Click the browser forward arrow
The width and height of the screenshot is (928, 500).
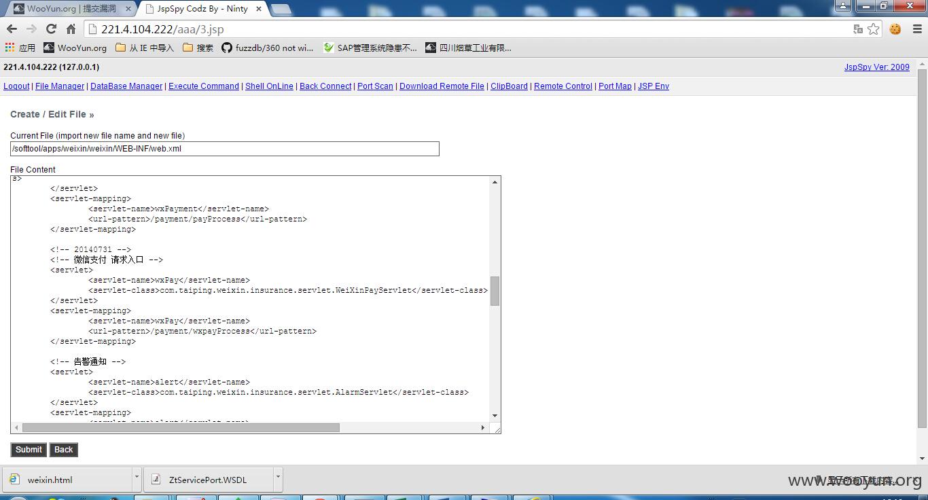click(x=31, y=29)
